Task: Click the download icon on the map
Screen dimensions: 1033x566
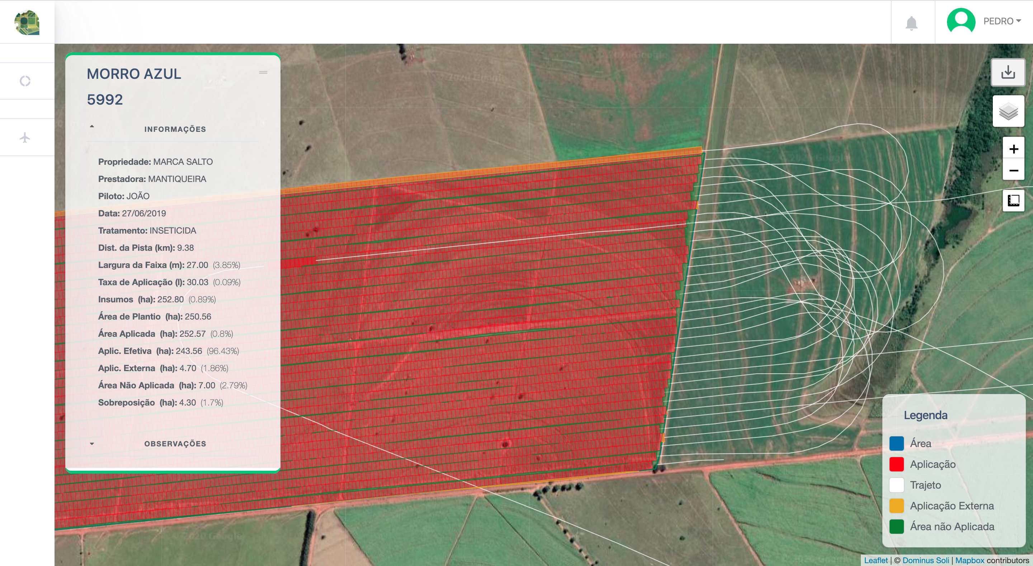Action: [1008, 72]
